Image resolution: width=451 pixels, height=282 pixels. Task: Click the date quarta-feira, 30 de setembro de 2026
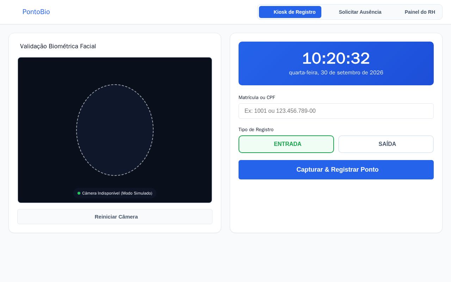pyautogui.click(x=336, y=73)
